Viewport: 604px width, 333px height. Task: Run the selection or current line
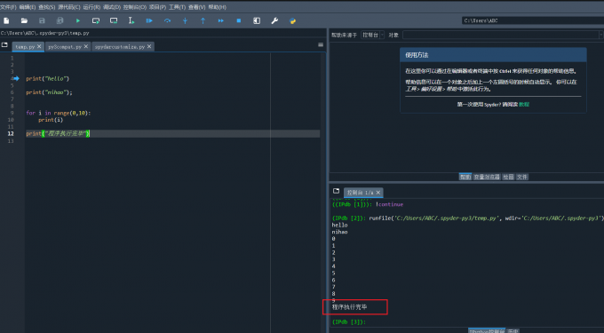(131, 20)
